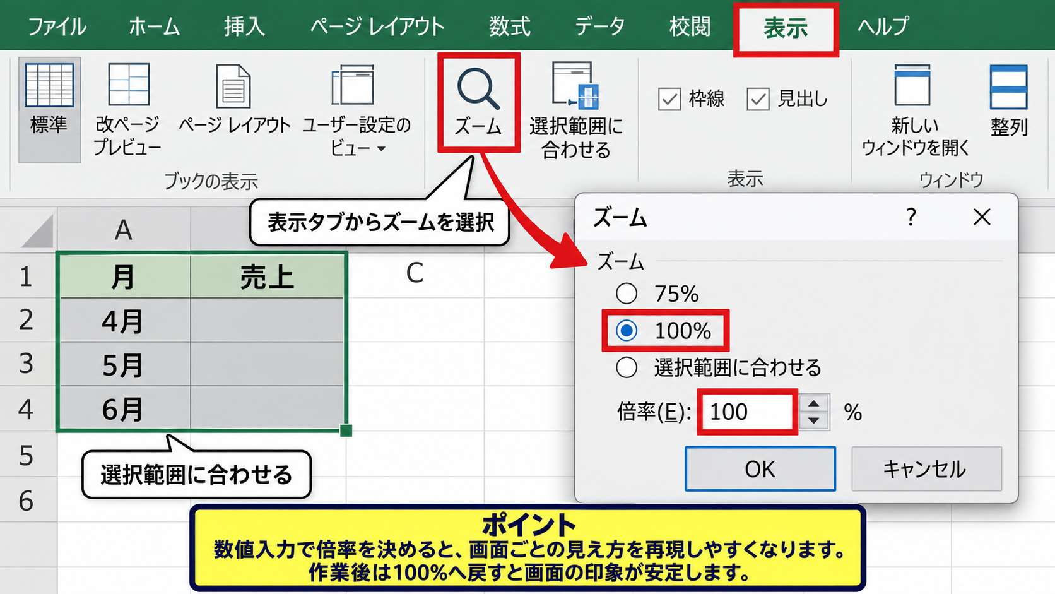Select the 100% zoom radio button
Screen dimensions: 1055x594
tap(627, 331)
